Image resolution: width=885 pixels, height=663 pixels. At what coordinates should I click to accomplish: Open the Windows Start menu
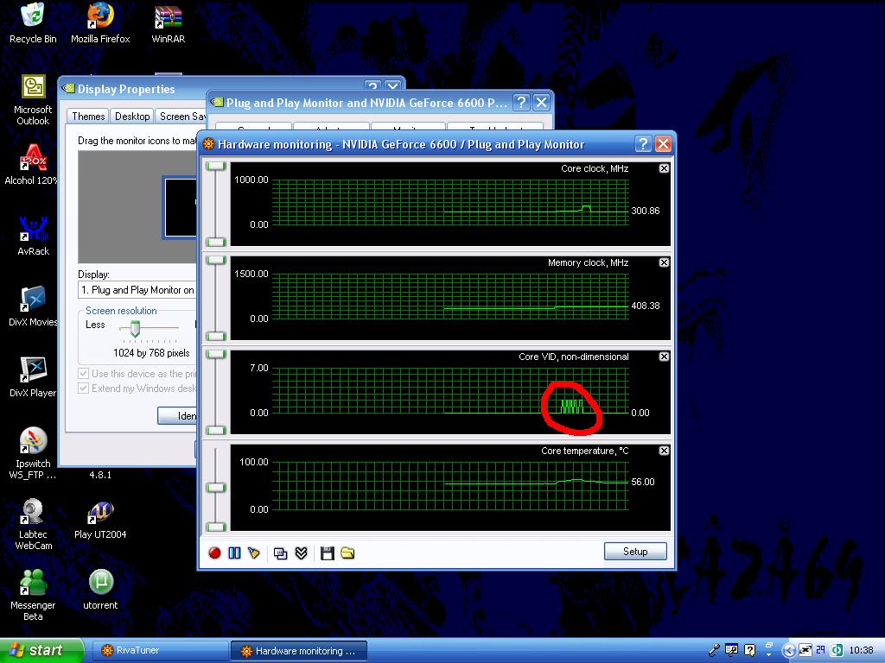click(41, 651)
